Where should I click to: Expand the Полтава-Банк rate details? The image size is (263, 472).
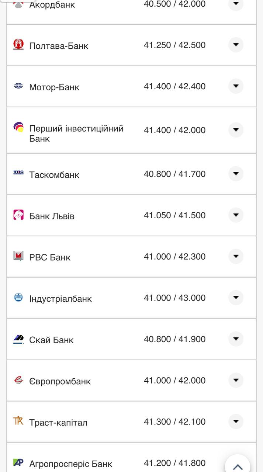pyautogui.click(x=236, y=45)
